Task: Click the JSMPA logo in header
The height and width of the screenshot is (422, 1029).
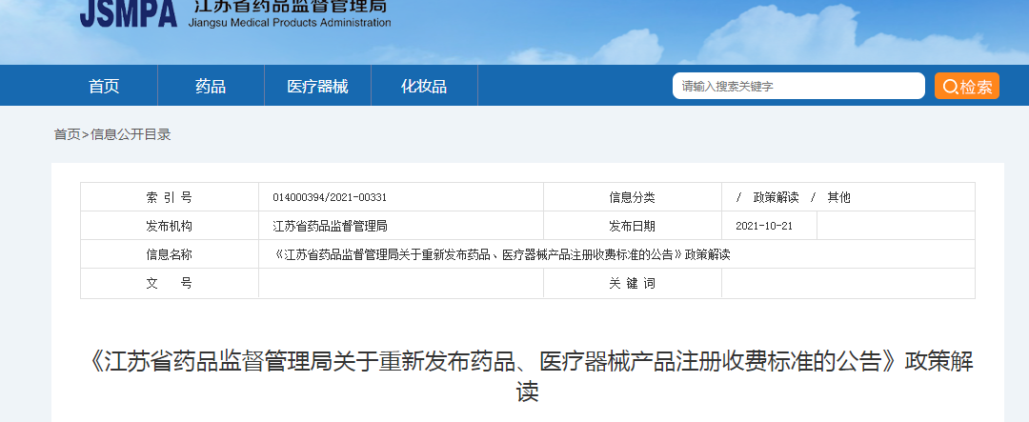Action: [129, 13]
